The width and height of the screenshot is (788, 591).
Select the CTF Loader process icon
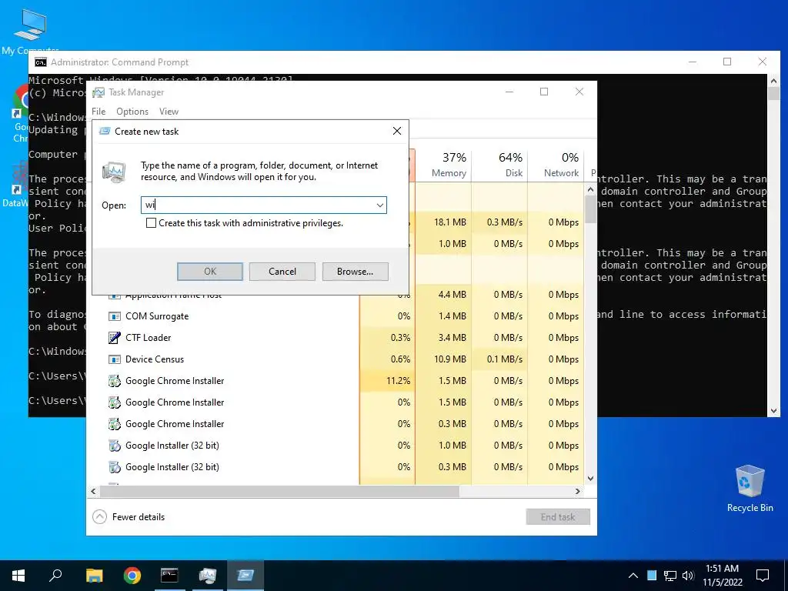(115, 338)
